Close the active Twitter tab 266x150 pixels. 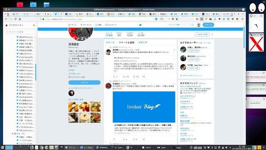click(62, 14)
